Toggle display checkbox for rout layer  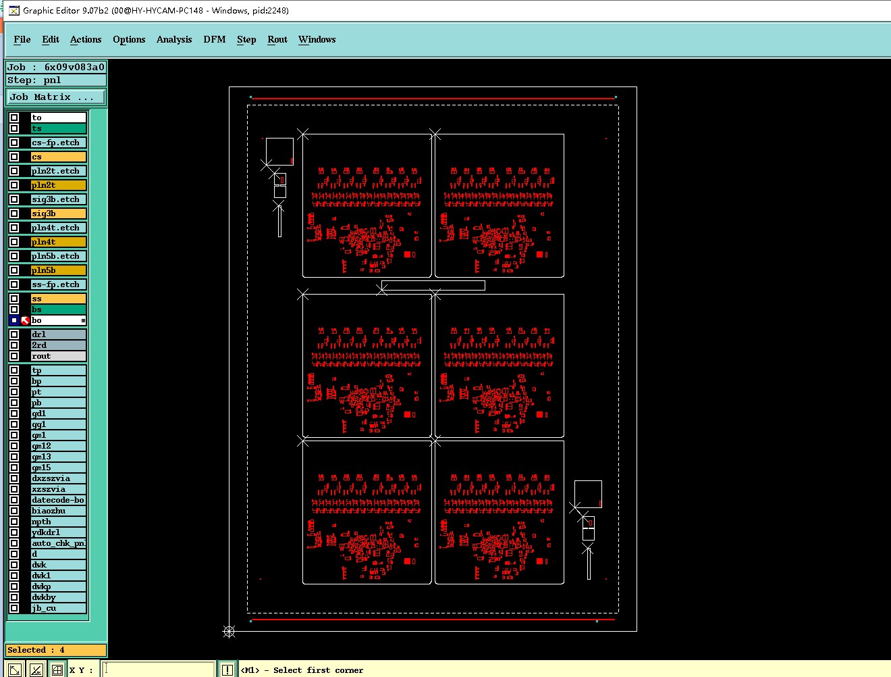14,356
